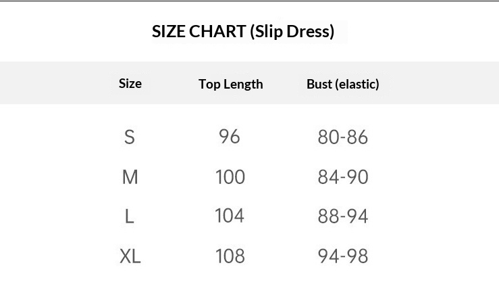
Task: Click the "(Slip Dress)" text in the title
Action: pos(292,32)
